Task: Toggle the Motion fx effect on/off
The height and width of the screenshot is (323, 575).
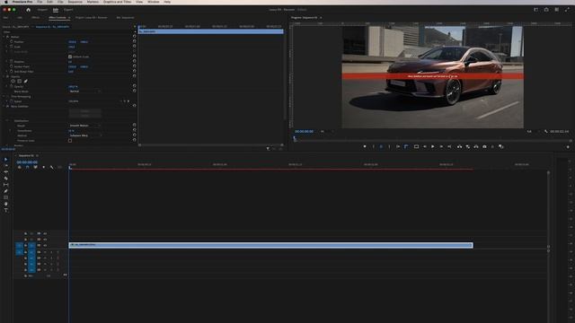Action: tap(8, 37)
